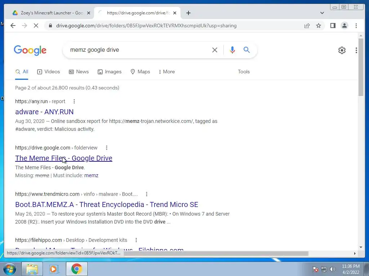Click the filehippo.com breadcrumb text

(71, 240)
